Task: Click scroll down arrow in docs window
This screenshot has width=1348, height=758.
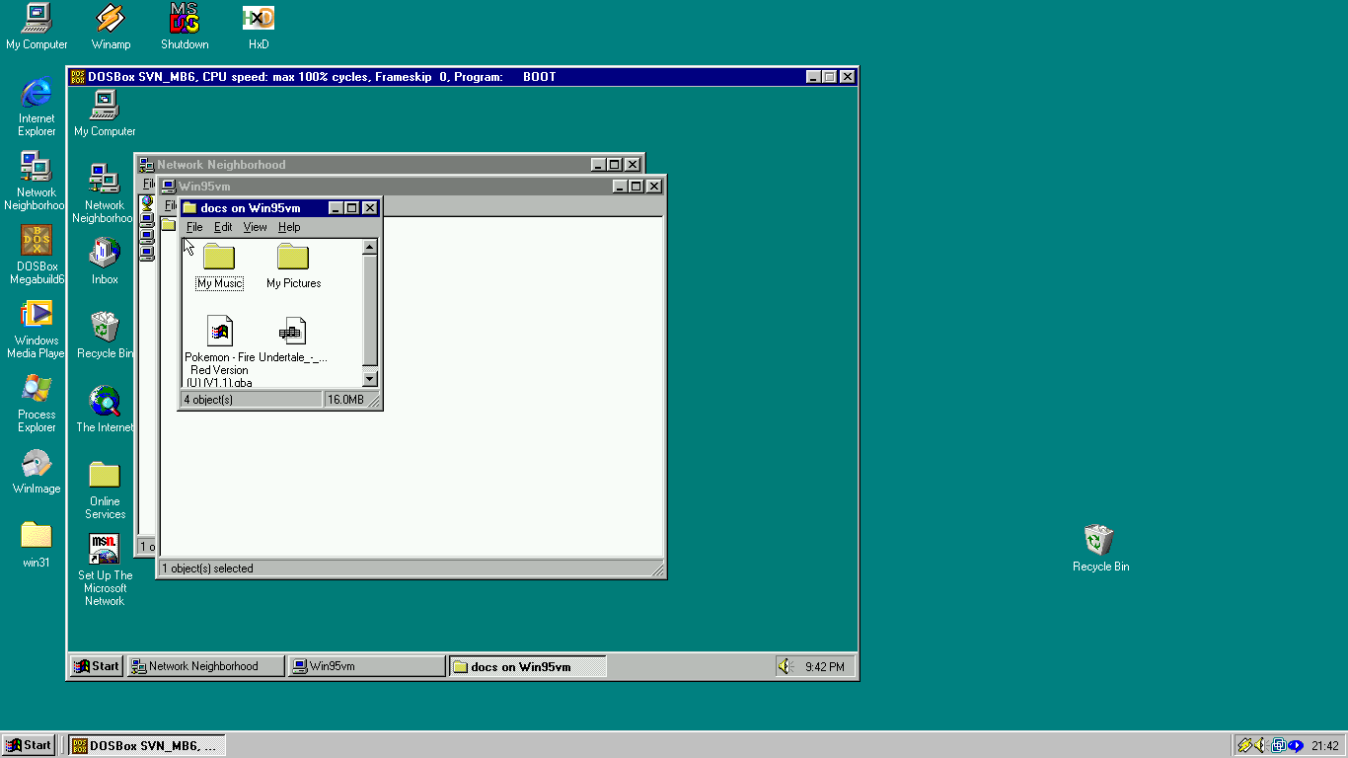Action: click(x=370, y=379)
